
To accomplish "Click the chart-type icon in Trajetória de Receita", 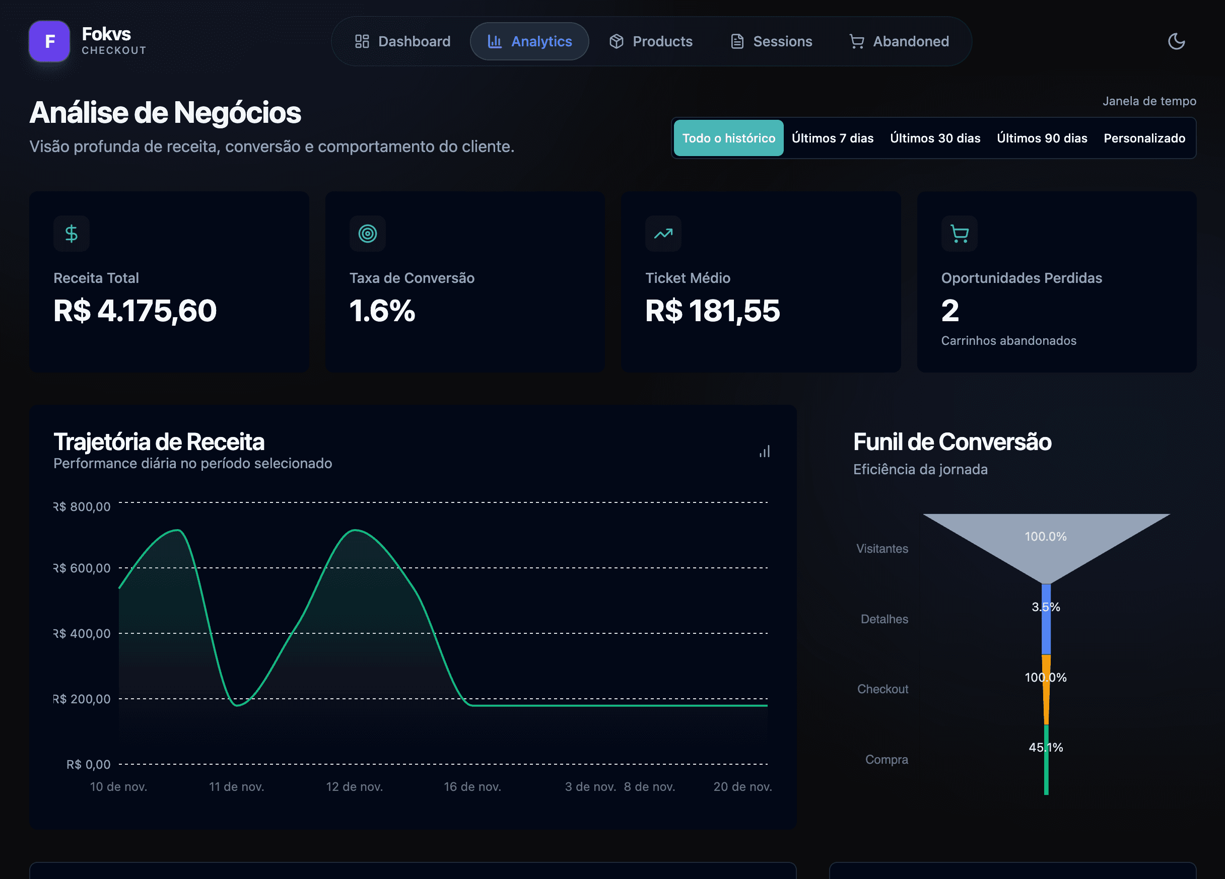I will (x=765, y=452).
